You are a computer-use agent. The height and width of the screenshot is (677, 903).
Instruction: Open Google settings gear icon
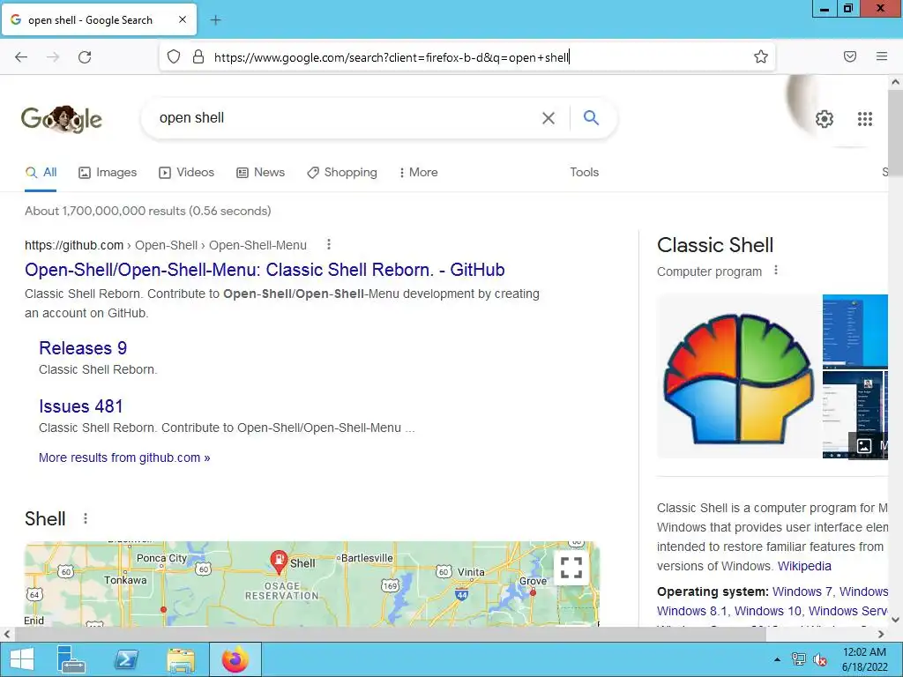pyautogui.click(x=825, y=119)
